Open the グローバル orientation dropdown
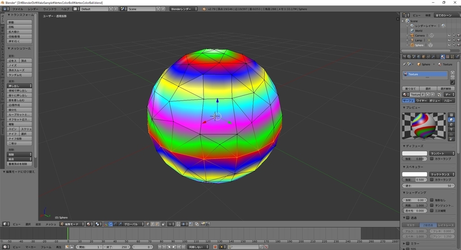Screen dimensions: 461x250 [x=134, y=224]
